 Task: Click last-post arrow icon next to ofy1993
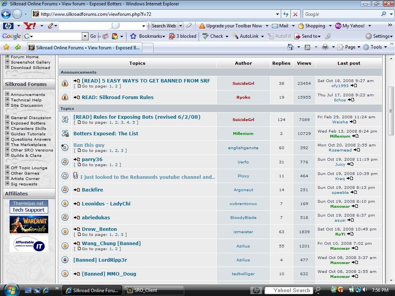tap(354, 86)
